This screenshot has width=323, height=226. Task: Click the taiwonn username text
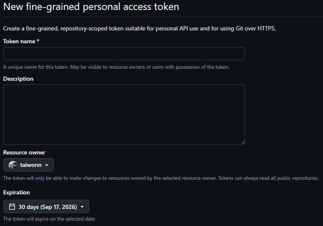(x=31, y=165)
